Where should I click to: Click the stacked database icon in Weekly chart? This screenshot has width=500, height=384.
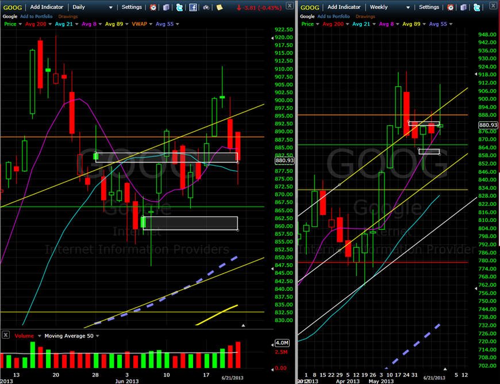464,7
